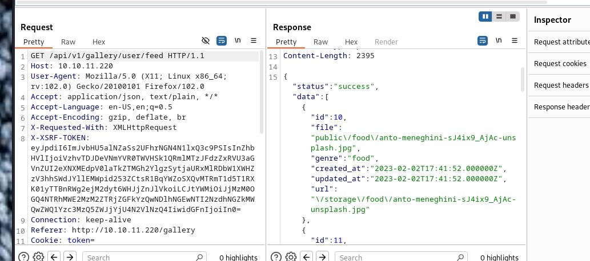Expand Request headers in Inspector
590x261 pixels.
point(560,85)
